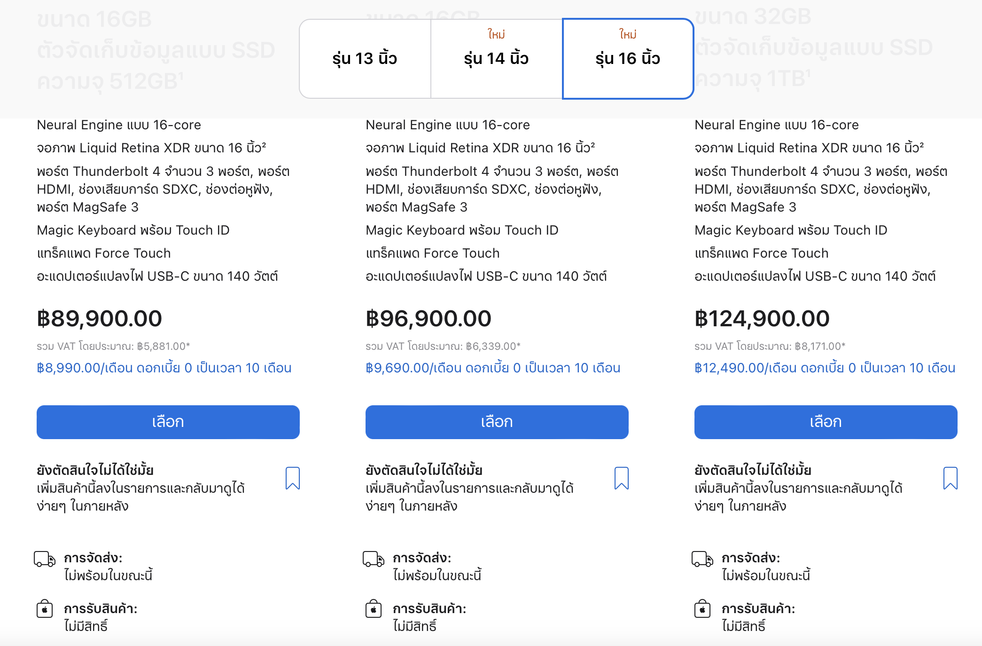The image size is (982, 646).
Task: Click Apple bag pickup icon, middle column
Action: coord(374,609)
